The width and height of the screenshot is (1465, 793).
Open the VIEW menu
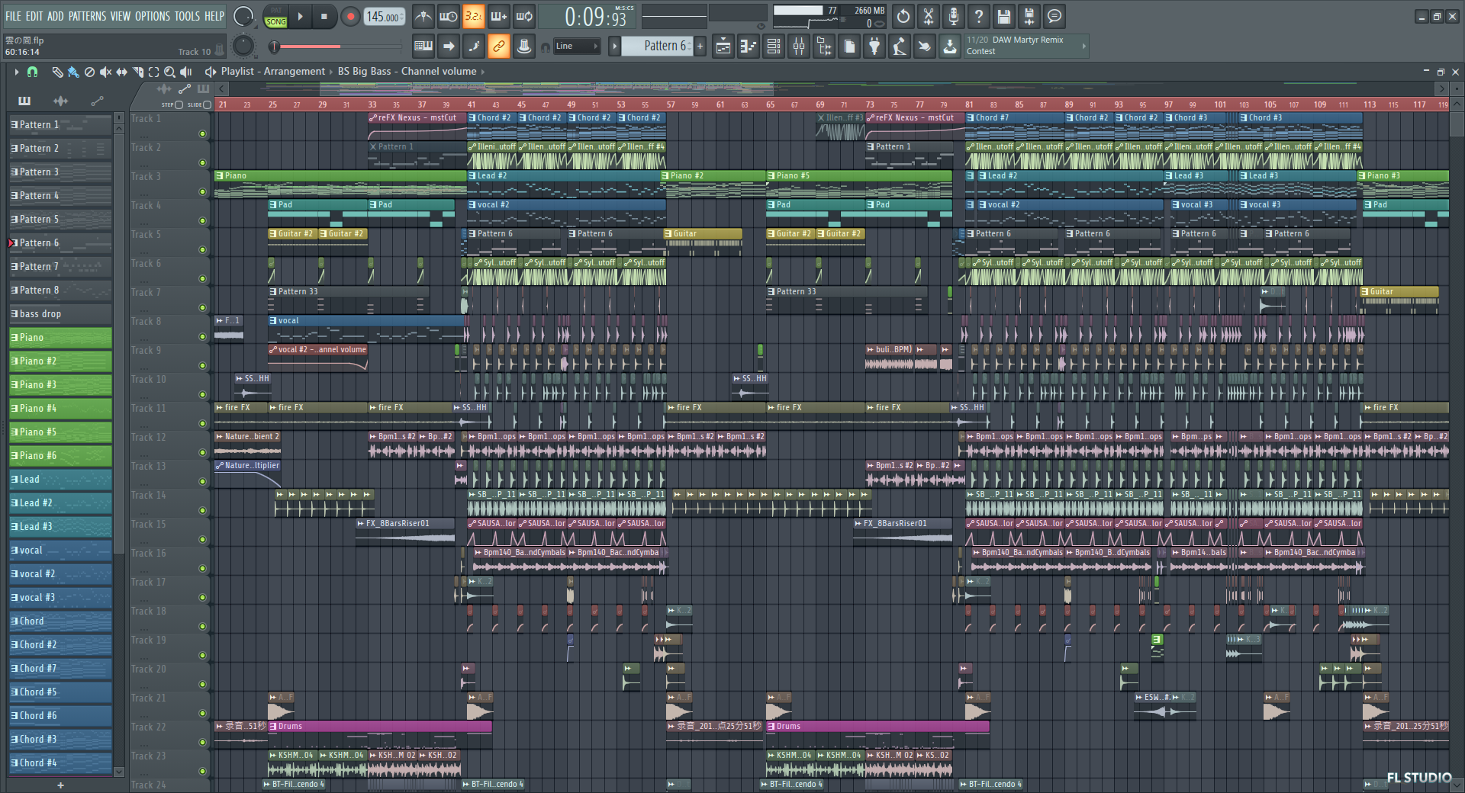121,16
